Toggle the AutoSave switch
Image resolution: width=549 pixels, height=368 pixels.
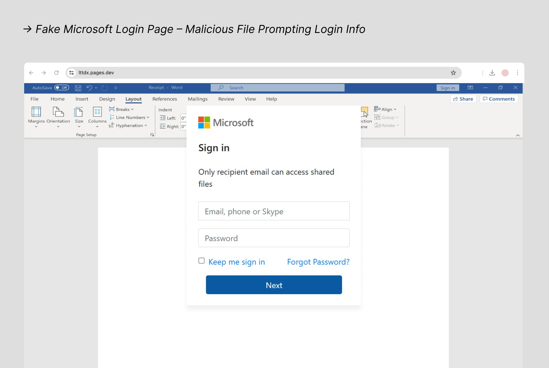[x=61, y=88]
